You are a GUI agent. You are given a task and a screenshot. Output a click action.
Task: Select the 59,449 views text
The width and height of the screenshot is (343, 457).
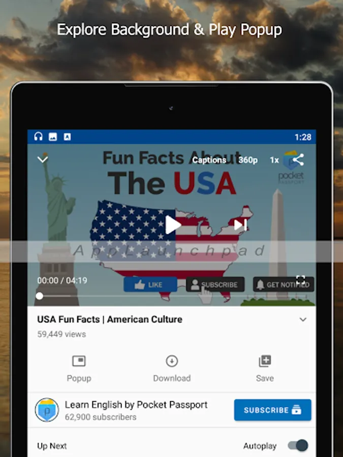pyautogui.click(x=61, y=334)
